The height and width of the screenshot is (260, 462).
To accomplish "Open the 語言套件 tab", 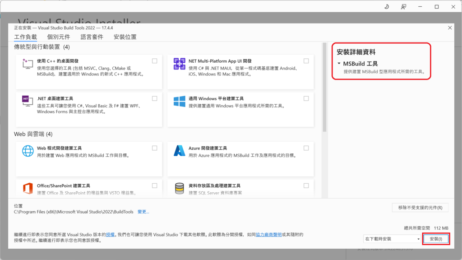I will (x=92, y=37).
